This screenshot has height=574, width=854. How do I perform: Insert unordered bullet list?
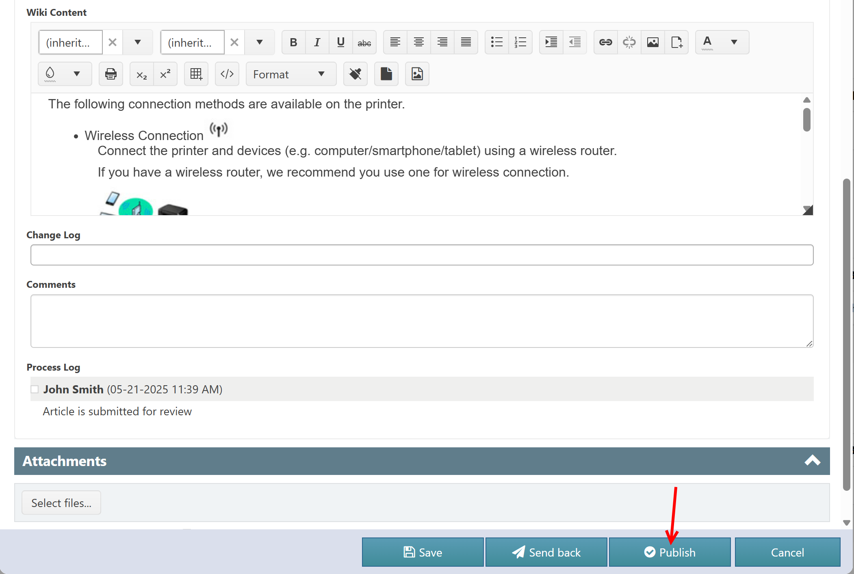pyautogui.click(x=496, y=42)
